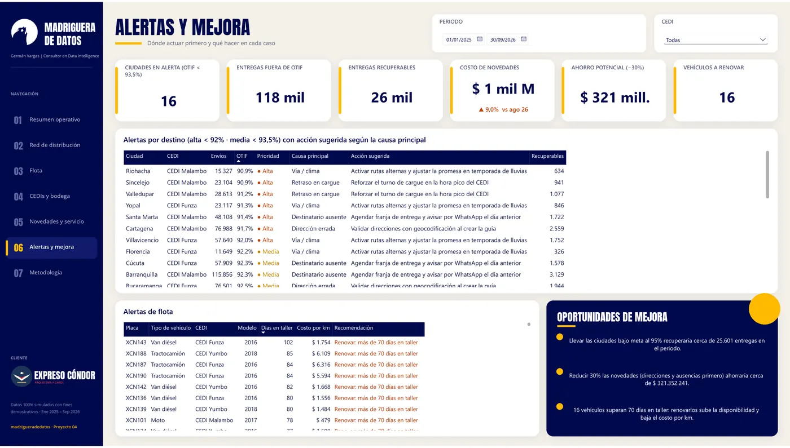This screenshot has width=790, height=448.
Task: Navigate to 03 Flota page
Action: tap(51, 171)
